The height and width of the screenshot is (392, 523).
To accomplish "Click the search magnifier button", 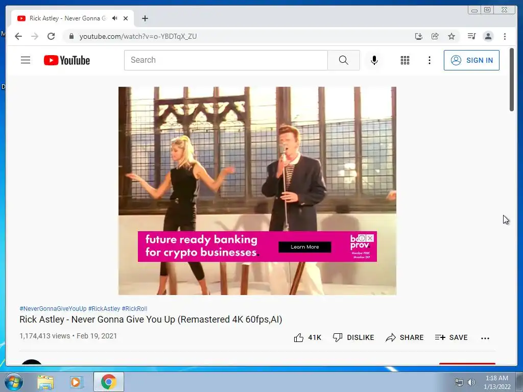I will tap(344, 60).
